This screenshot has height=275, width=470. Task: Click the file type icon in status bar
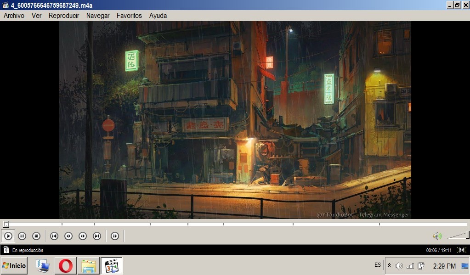tap(6, 250)
